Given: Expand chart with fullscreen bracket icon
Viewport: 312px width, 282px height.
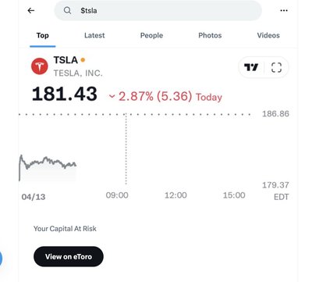Looking at the screenshot, I should tap(276, 67).
